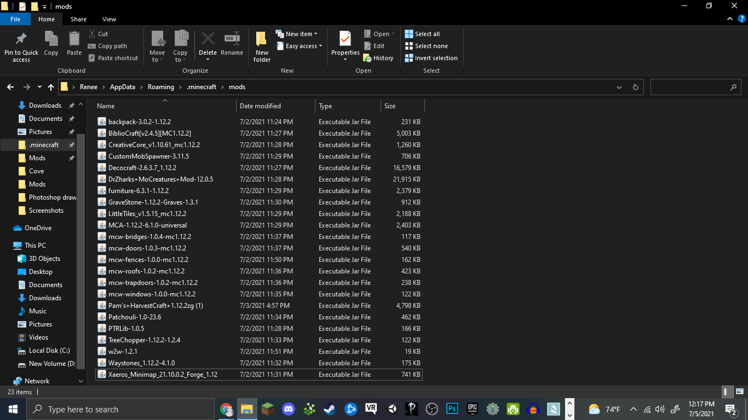The height and width of the screenshot is (420, 748).
Task: Open the Move to menu
Action: 157,46
